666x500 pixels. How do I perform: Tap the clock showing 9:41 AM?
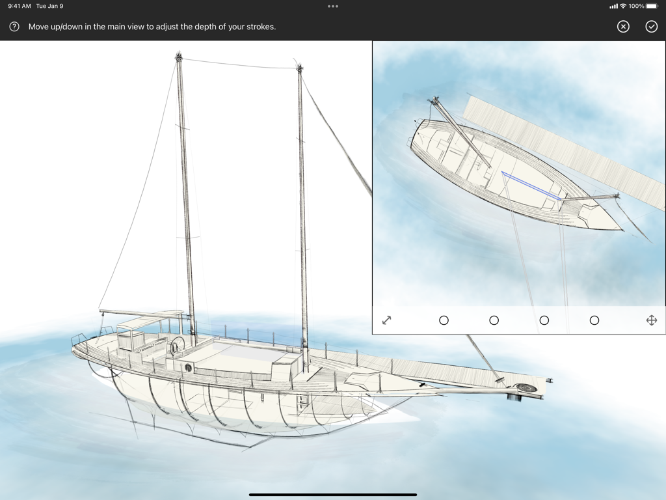click(x=20, y=5)
